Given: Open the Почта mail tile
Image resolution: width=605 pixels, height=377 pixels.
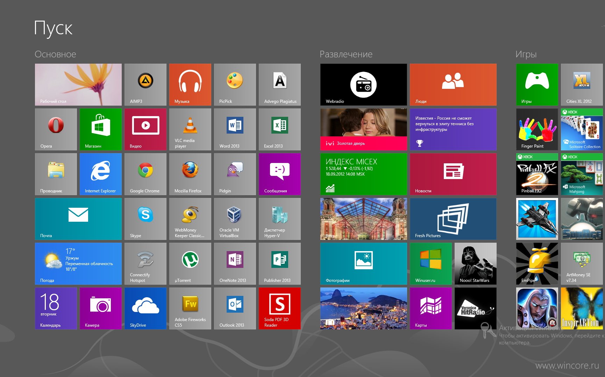Looking at the screenshot, I should tap(78, 219).
